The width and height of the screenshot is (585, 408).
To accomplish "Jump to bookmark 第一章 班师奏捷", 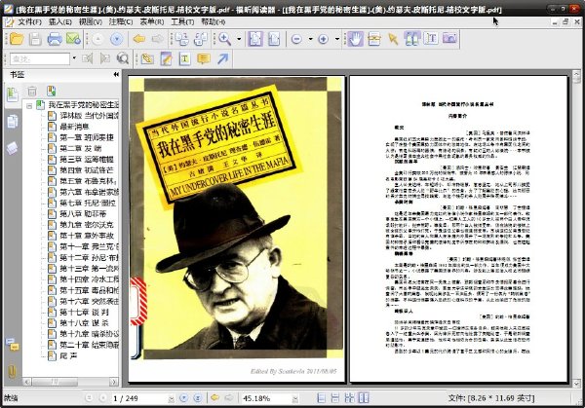I will [x=87, y=137].
